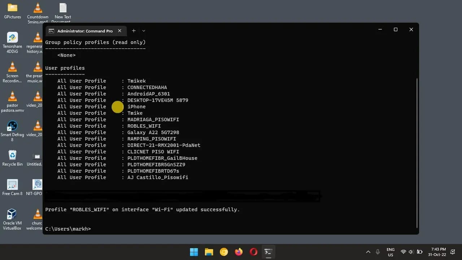Viewport: 462px width, 260px height.
Task: Open File Explorer from the taskbar
Action: click(209, 252)
